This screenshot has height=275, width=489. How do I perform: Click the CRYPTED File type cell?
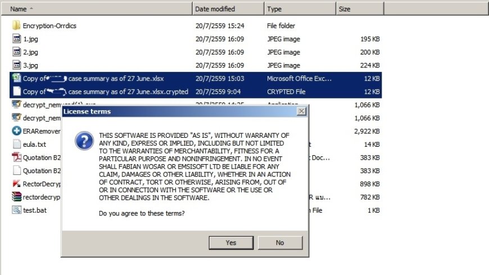286,92
